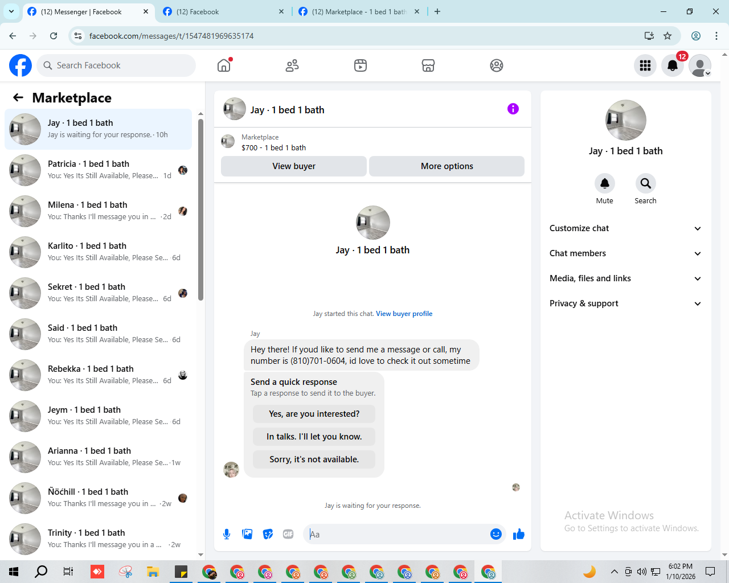
Task: Click the install app icon in address bar
Action: [649, 36]
